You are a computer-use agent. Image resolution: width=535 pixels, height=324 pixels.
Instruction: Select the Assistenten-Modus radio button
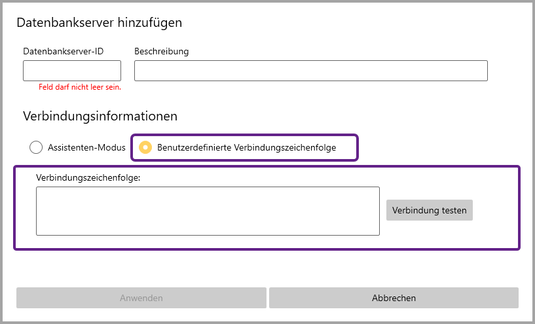pos(36,147)
